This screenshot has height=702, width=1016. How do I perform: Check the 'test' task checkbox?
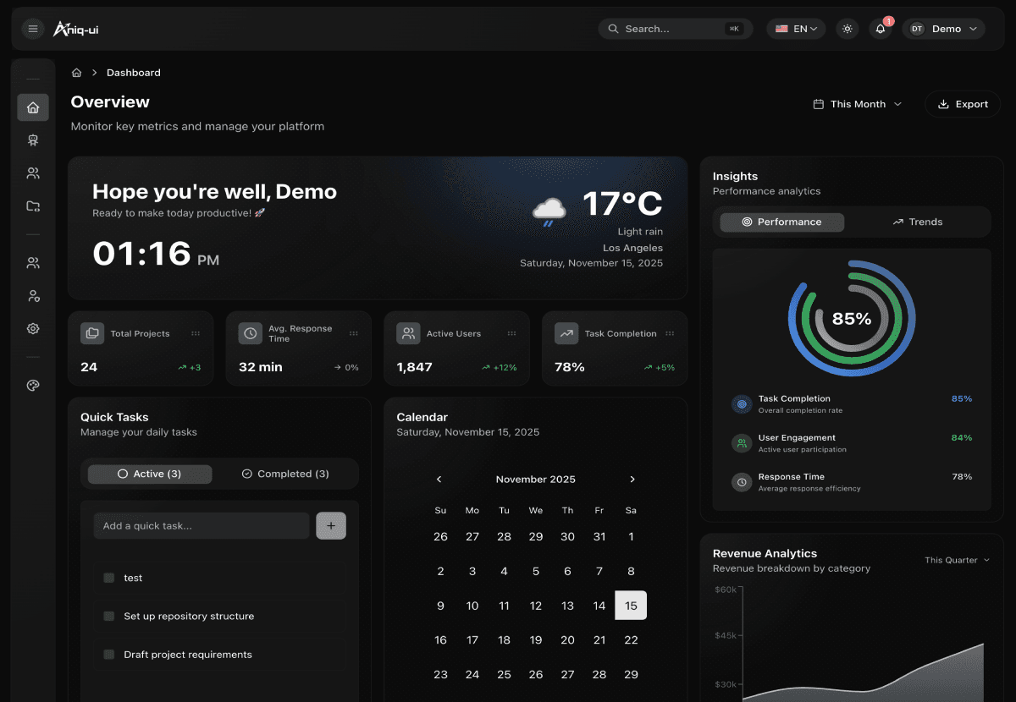point(108,578)
